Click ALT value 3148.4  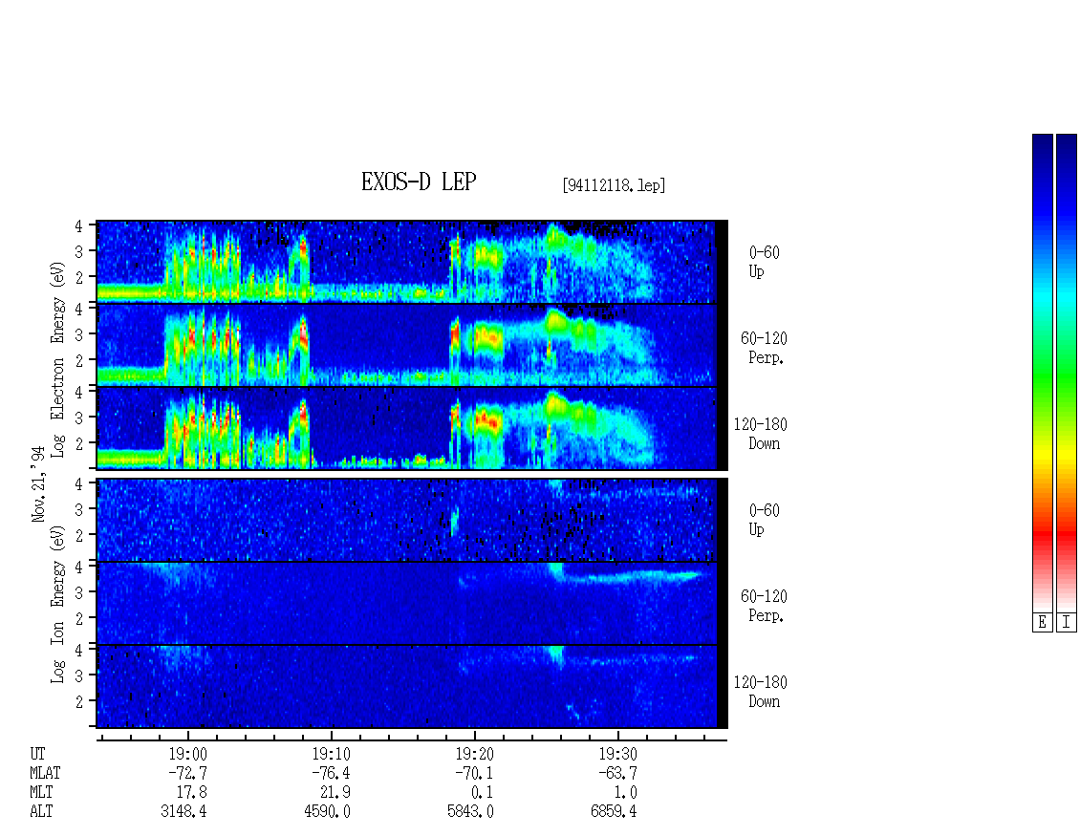tap(184, 812)
